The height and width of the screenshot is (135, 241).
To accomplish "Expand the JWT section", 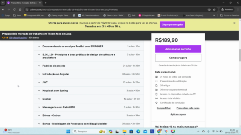I will click(x=89, y=82).
